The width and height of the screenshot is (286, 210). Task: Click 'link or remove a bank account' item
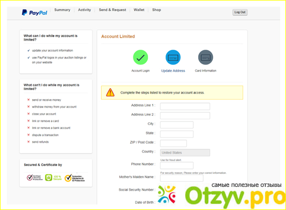[x=51, y=128]
